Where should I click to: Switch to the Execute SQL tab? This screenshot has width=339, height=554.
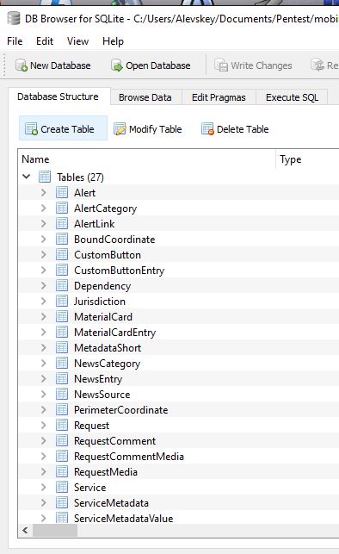tap(292, 97)
